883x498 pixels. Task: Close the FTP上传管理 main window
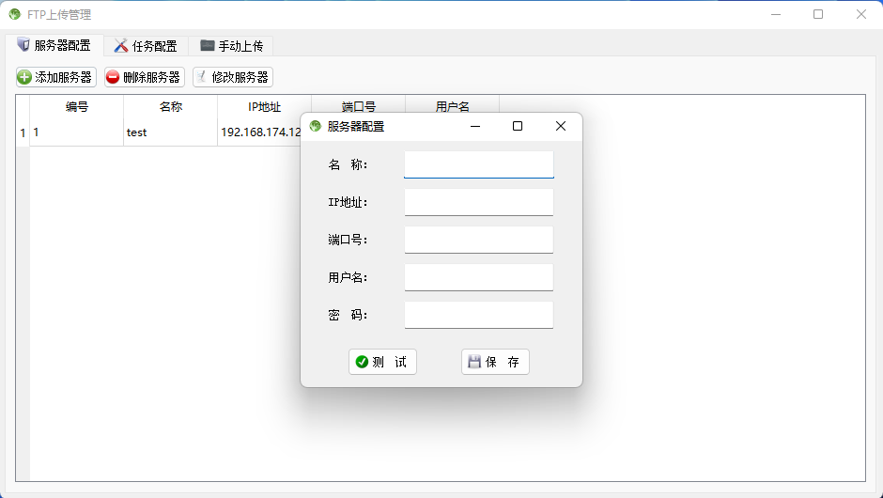tap(861, 14)
